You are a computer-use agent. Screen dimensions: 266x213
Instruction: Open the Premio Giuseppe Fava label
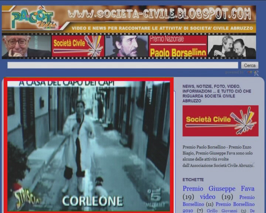click(218, 189)
